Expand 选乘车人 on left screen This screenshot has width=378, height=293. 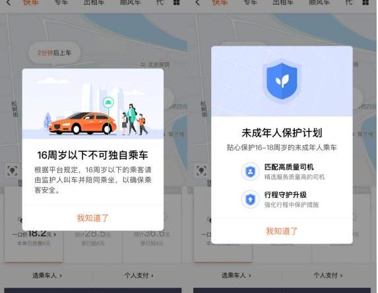point(47,275)
